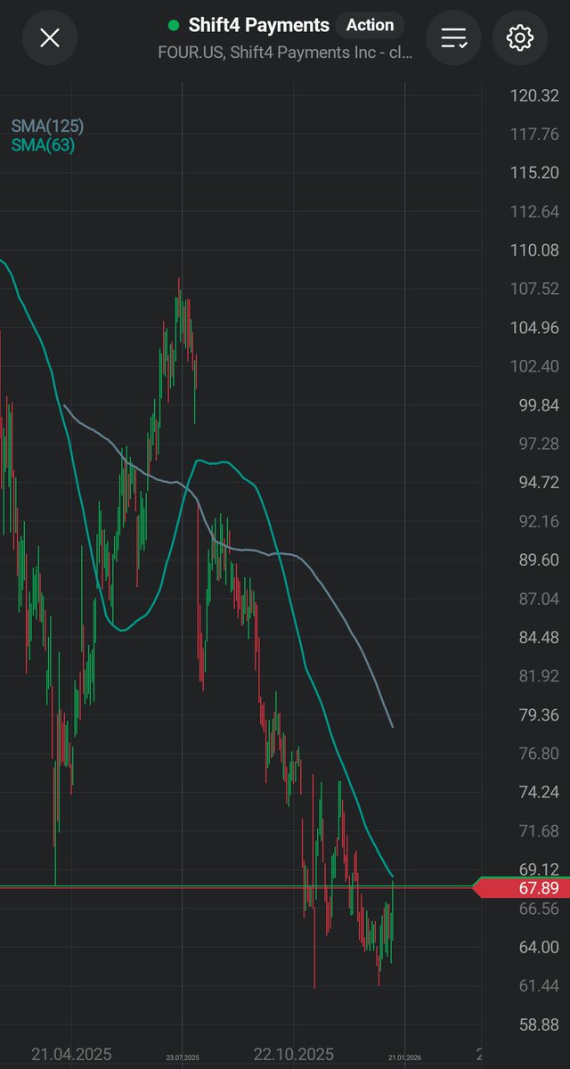Image resolution: width=570 pixels, height=1069 pixels.
Task: Tap the 87.04 price axis label
Action: (x=538, y=599)
